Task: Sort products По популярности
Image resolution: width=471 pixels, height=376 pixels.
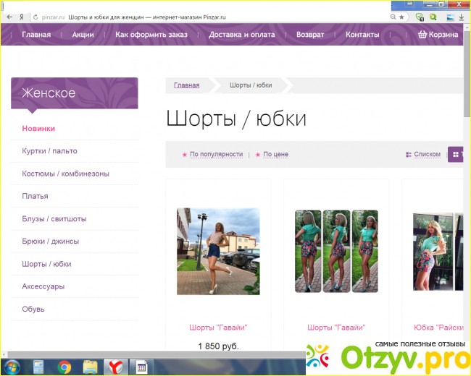Action: 215,154
